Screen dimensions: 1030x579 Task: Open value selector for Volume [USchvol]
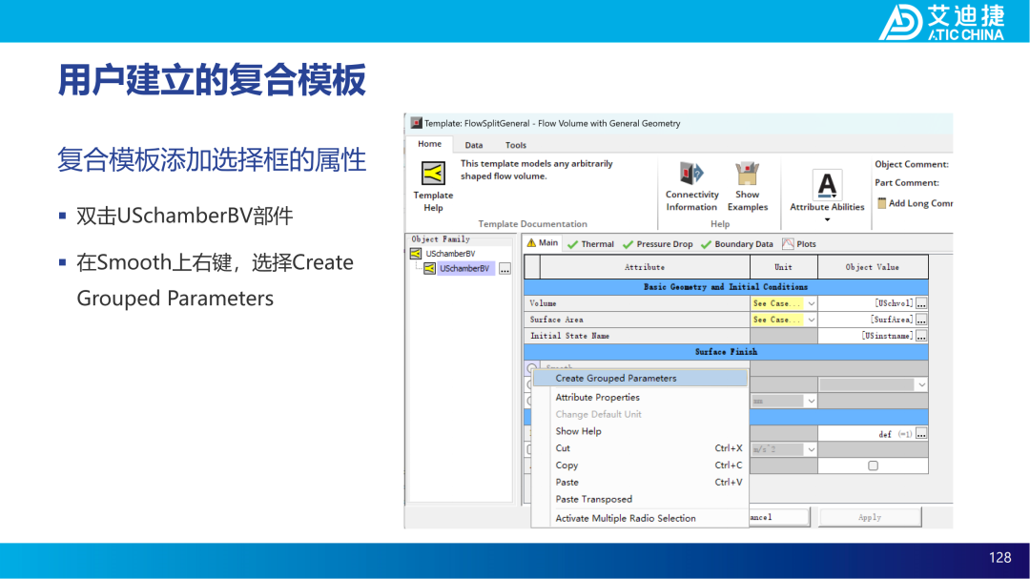pos(921,303)
